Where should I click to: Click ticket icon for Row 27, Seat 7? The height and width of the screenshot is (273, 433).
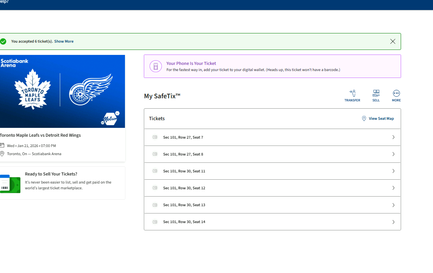click(155, 137)
